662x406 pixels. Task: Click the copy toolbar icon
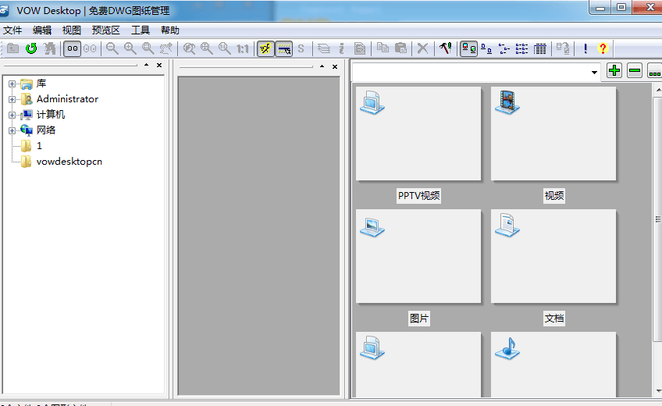point(383,48)
